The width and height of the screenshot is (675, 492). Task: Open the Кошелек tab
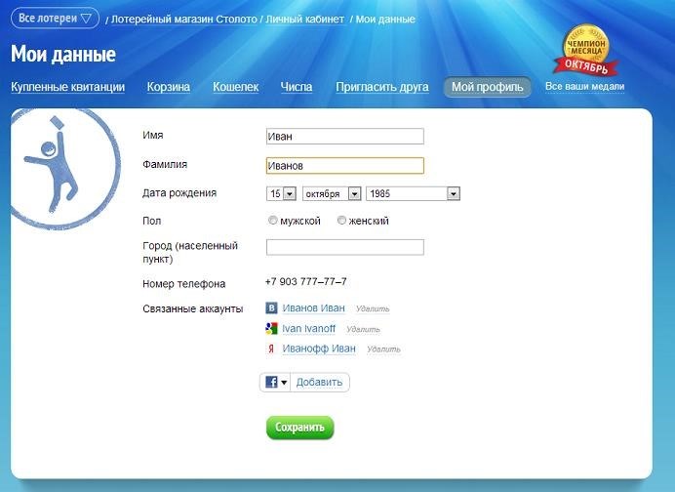click(x=235, y=87)
